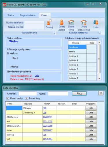Viewport: 108px width, 147px height.
Task: Open Lista button for CTI tester row
Action: 91,108
